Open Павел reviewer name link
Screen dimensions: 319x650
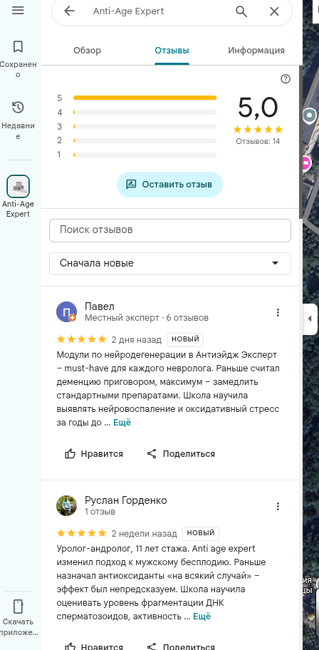[x=100, y=306]
